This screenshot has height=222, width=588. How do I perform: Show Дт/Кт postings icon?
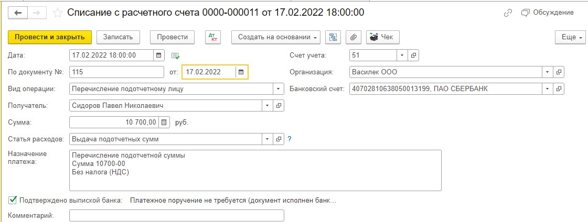213,37
